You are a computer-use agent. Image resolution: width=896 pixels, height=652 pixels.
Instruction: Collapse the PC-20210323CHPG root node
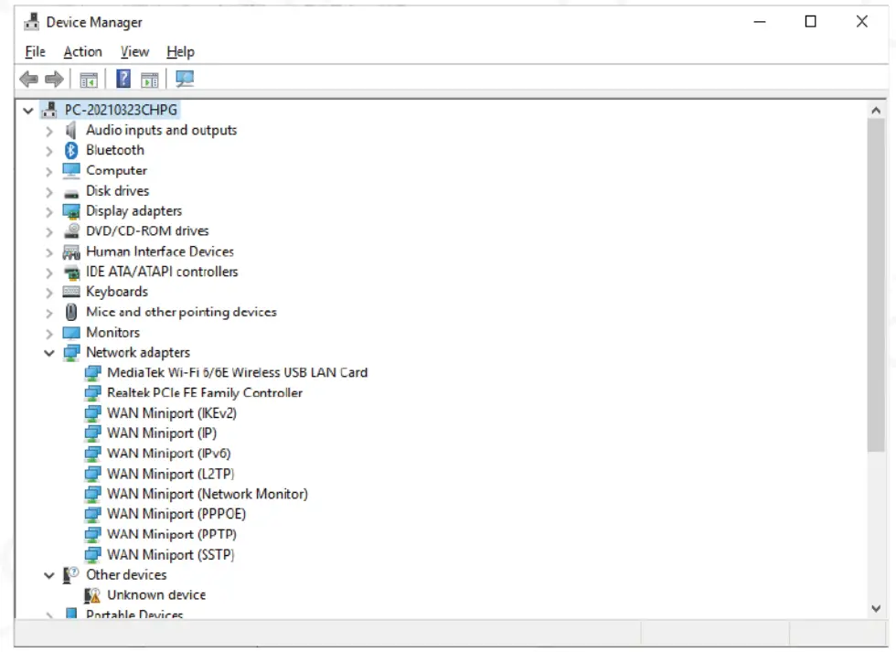[28, 111]
